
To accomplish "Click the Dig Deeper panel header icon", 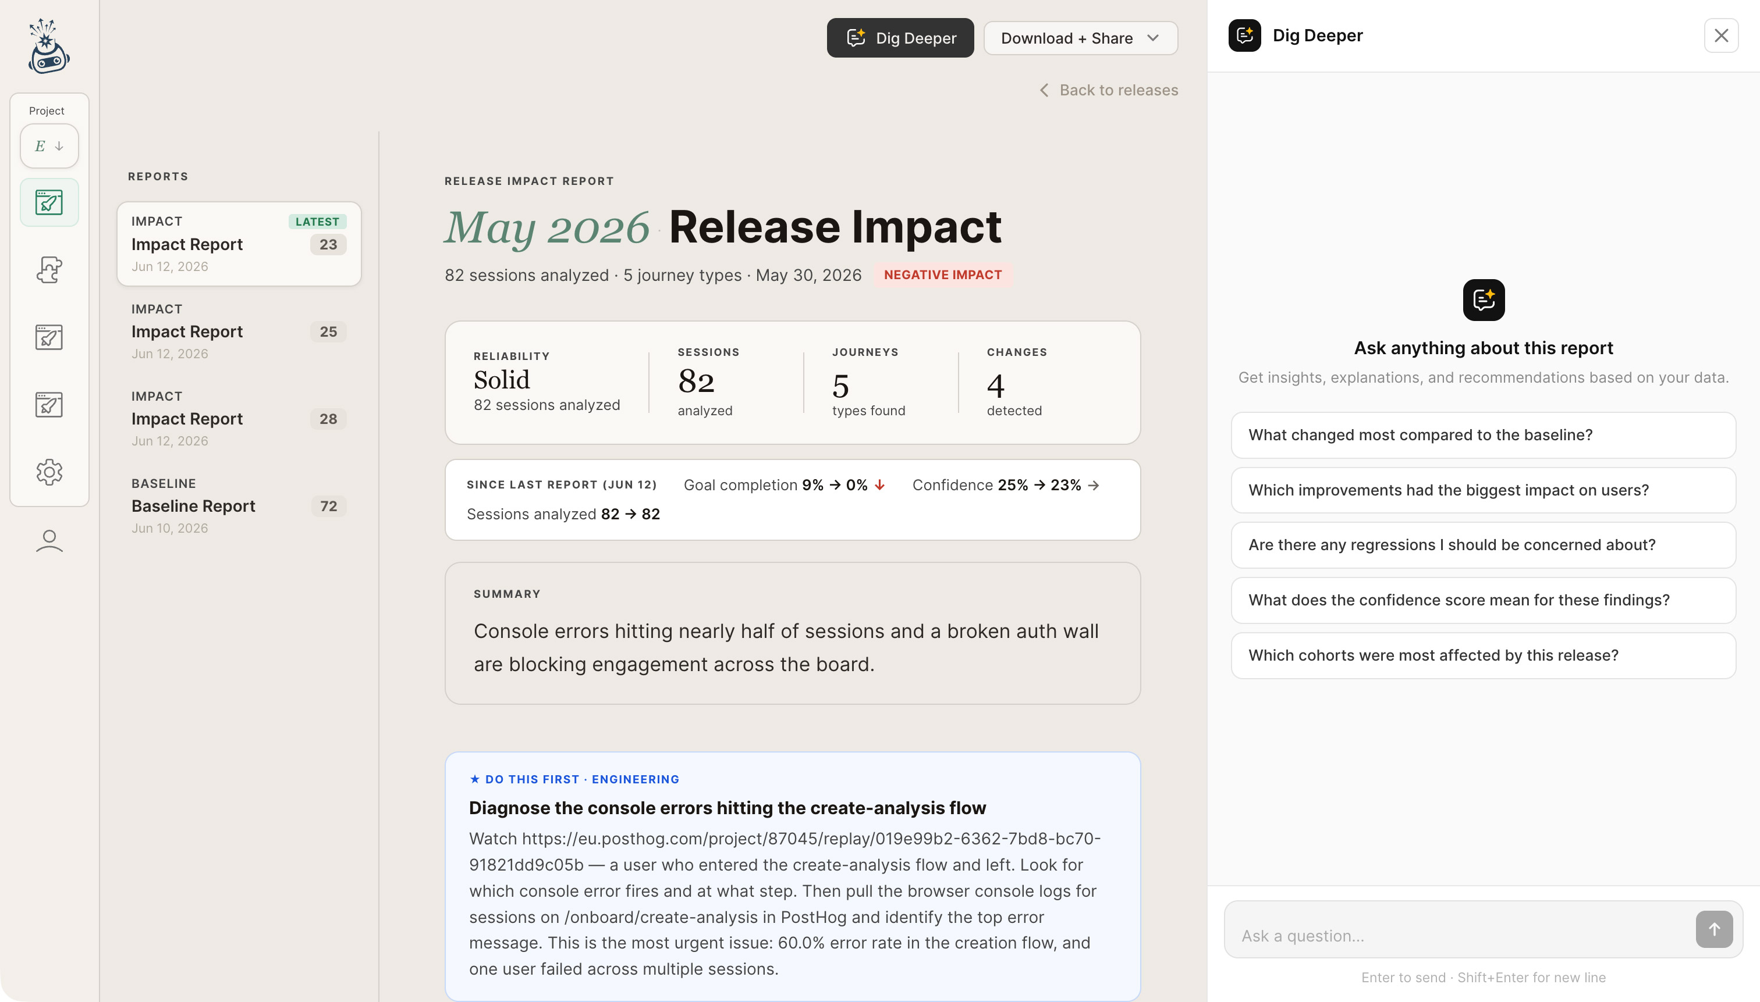I will click(1244, 35).
